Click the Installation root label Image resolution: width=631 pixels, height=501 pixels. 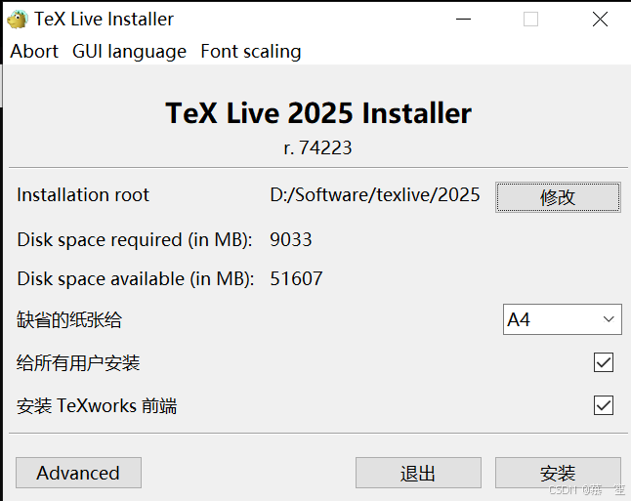83,195
